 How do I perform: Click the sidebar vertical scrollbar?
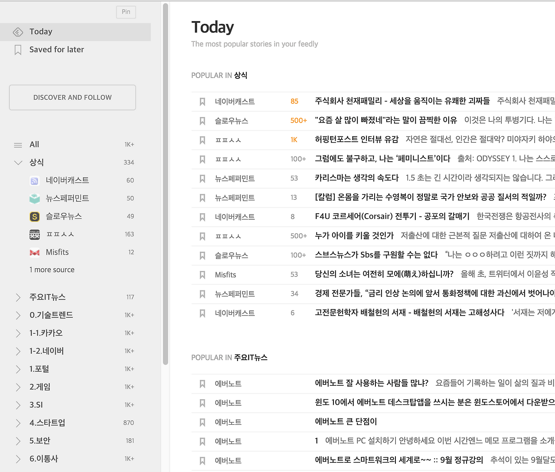click(x=165, y=184)
